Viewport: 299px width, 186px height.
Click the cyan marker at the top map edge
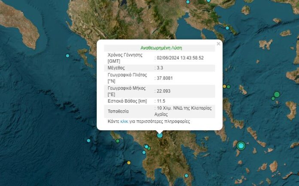pyautogui.click(x=188, y=2)
